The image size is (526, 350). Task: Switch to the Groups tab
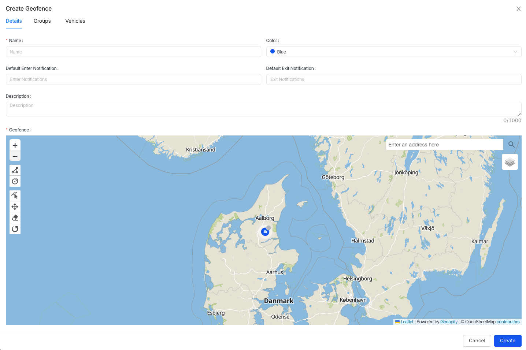coord(42,21)
